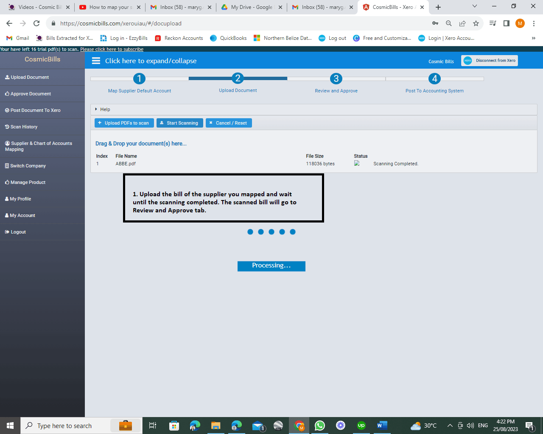Click Please click here to subscribe link
The image size is (543, 434).
112,49
